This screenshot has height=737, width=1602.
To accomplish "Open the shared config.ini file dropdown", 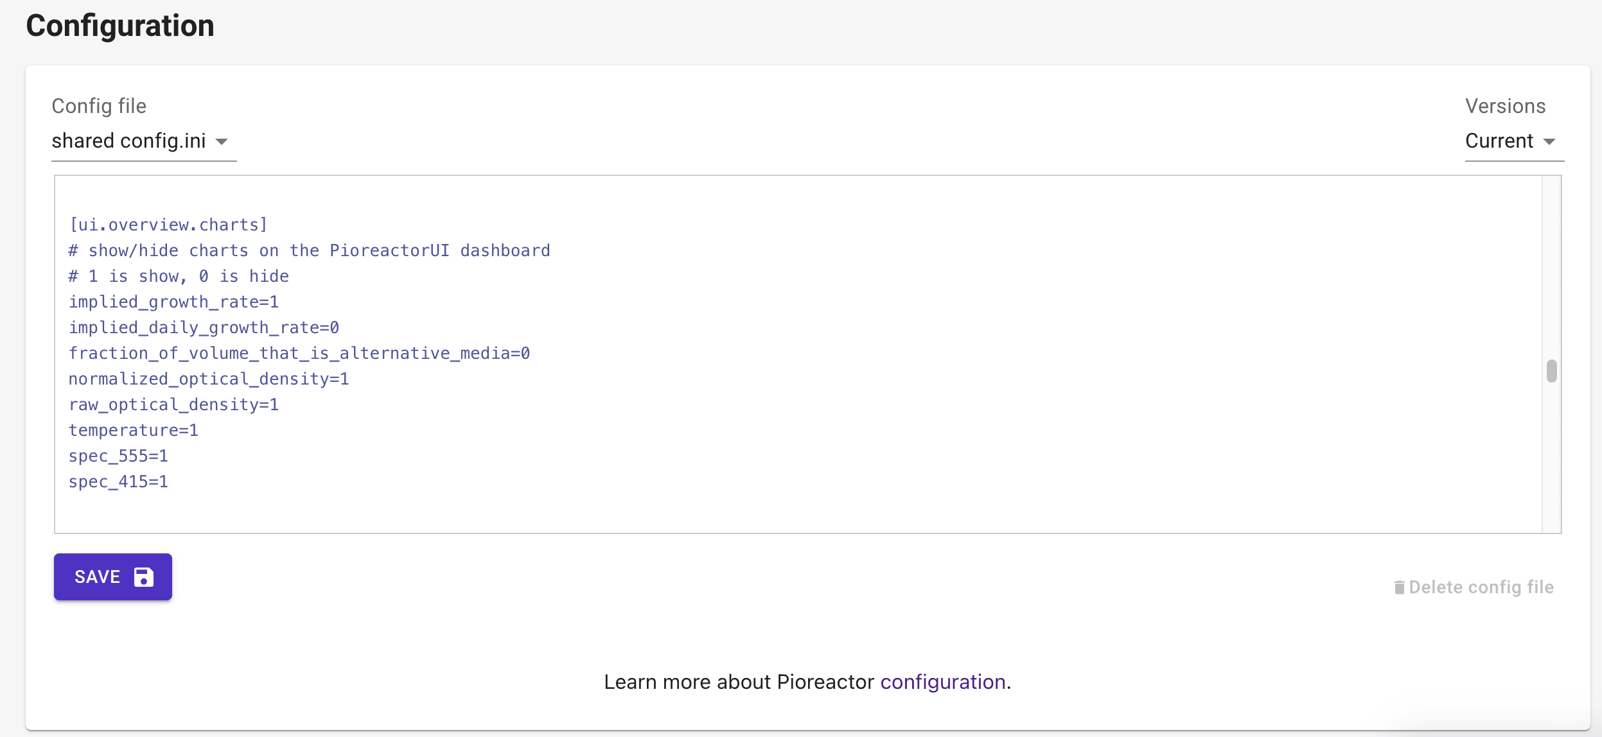I will [128, 141].
